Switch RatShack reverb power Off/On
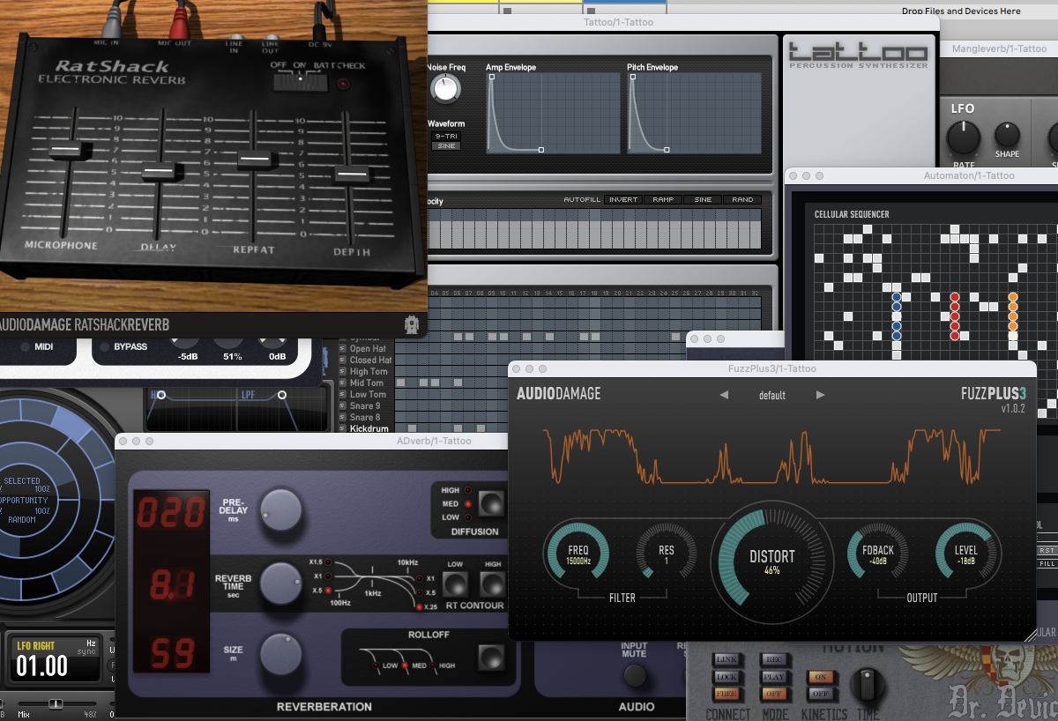The width and height of the screenshot is (1058, 721). 300,83
